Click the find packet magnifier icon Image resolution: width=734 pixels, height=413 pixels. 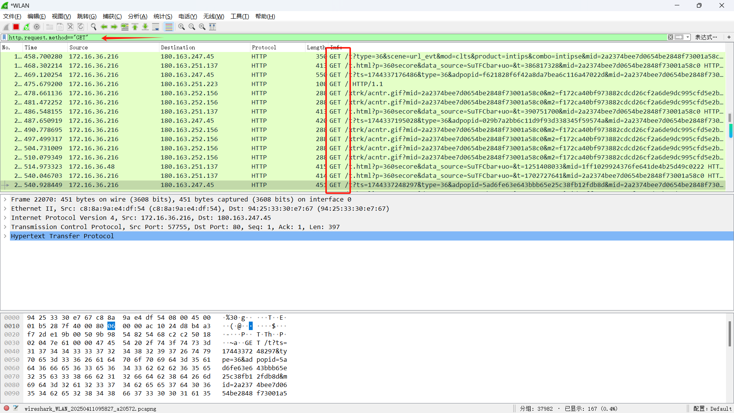point(93,27)
